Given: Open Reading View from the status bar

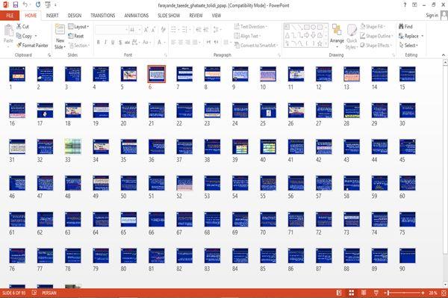Looking at the screenshot, I should (364, 293).
